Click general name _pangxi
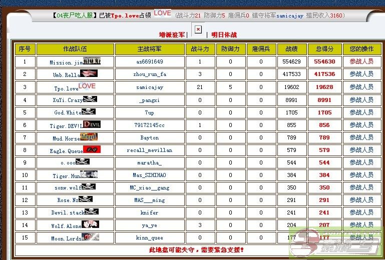385x260 pixels. coord(150,100)
